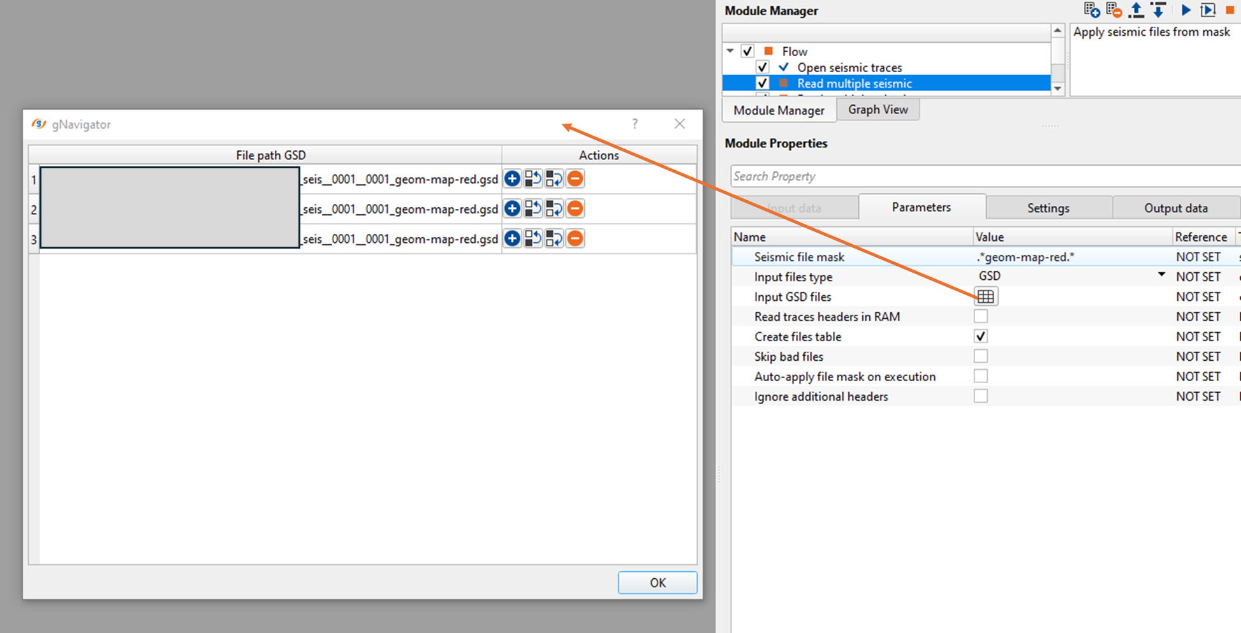
Task: Remove module using Module Manager toolbar
Action: click(x=1114, y=10)
